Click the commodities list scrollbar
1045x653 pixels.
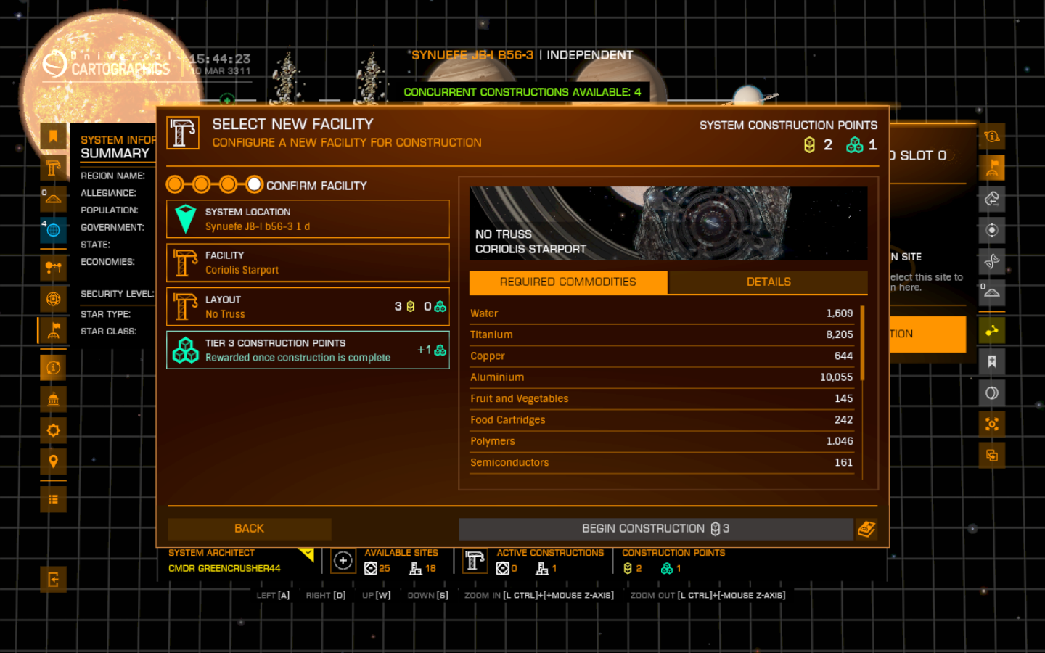862,343
